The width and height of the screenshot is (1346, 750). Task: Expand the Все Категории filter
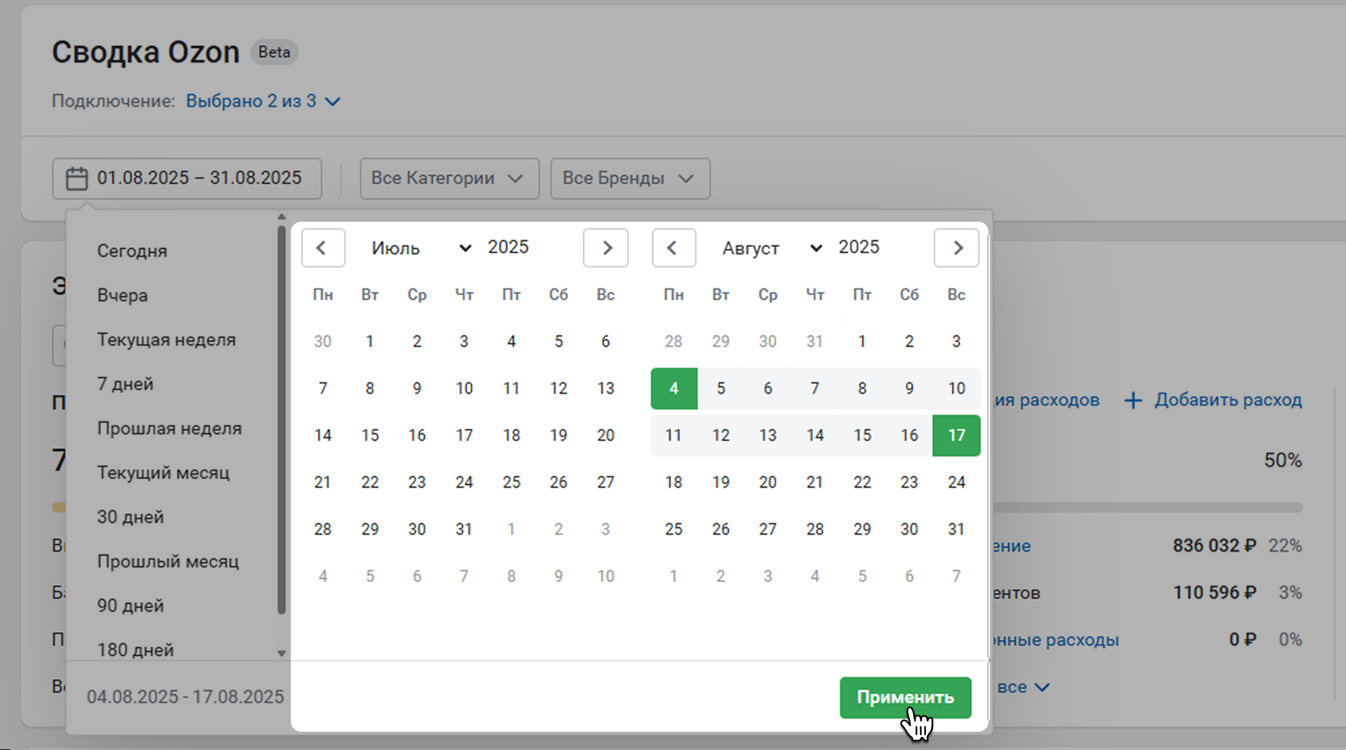449,179
